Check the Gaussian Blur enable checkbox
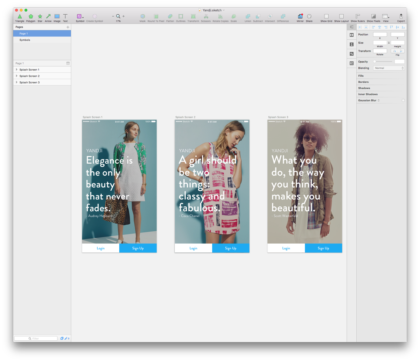420x361 pixels. click(403, 100)
